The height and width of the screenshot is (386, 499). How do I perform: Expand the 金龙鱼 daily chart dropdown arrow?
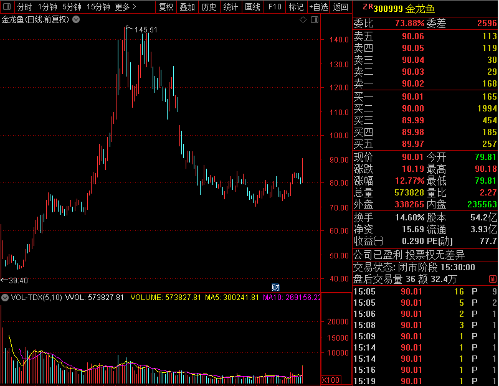coord(76,20)
